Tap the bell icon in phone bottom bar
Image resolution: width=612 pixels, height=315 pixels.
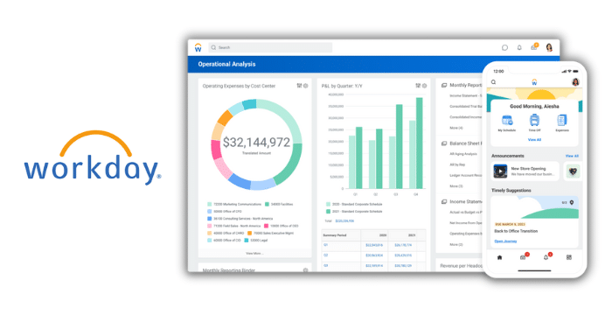(x=546, y=256)
